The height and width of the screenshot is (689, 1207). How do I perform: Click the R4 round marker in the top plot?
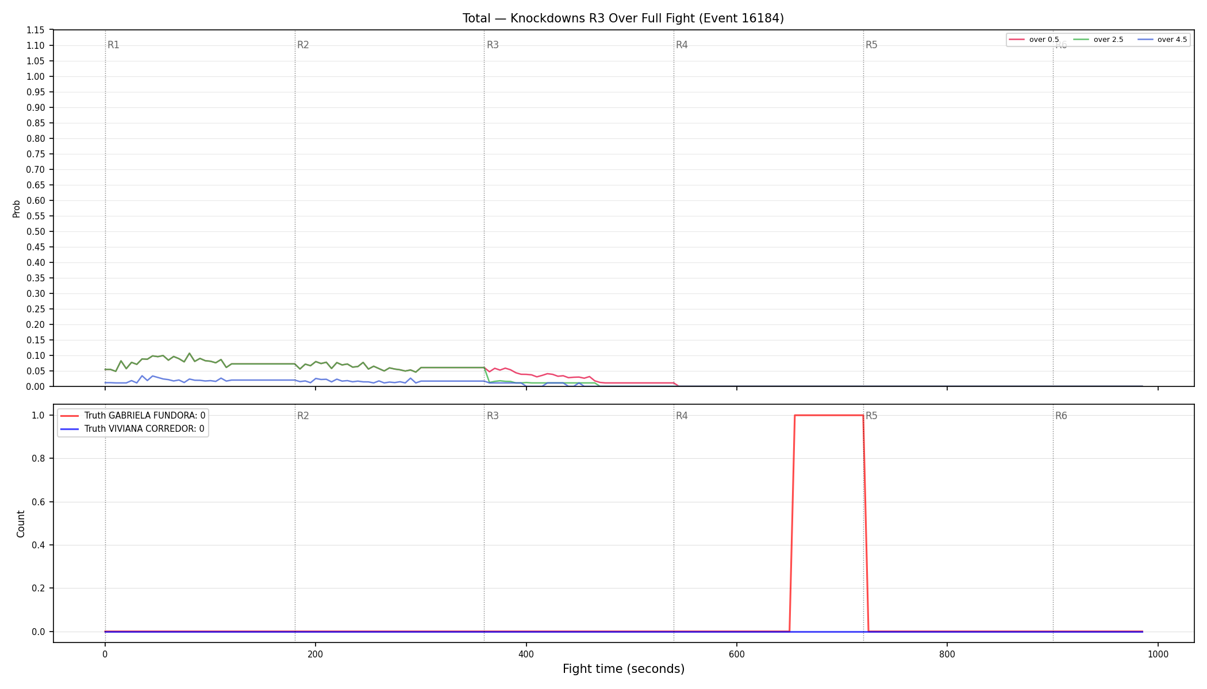click(x=682, y=45)
